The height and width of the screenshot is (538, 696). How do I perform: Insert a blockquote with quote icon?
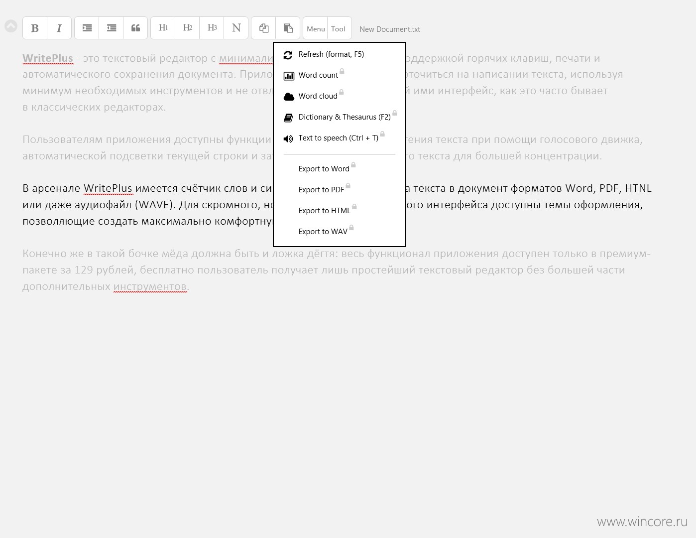(x=135, y=28)
